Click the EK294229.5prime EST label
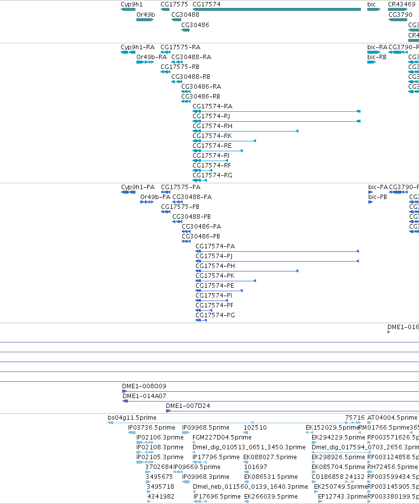Screen dimensions: 419x504 [x=338, y=437]
